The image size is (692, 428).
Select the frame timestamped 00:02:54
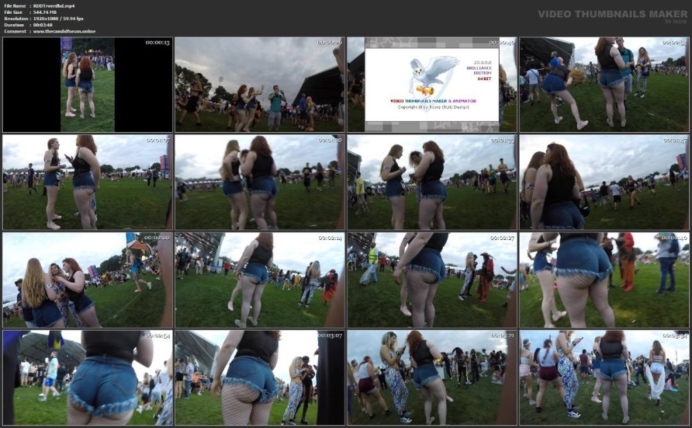[x=87, y=378]
